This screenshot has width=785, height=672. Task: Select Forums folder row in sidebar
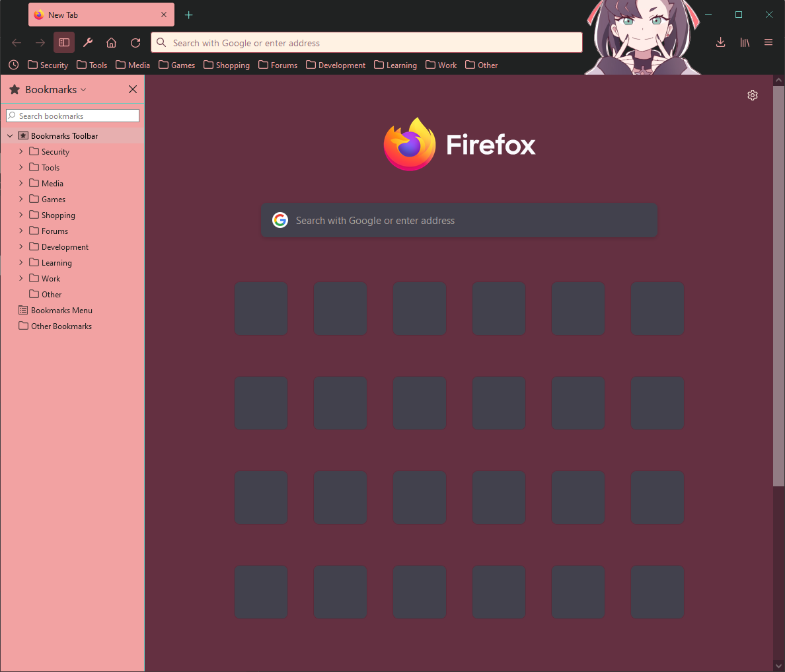[x=73, y=231]
